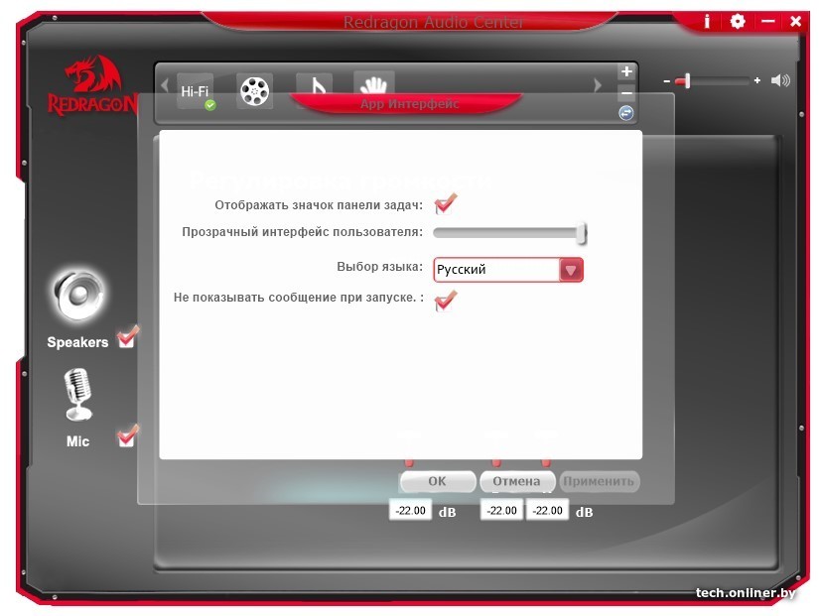Screen dimensions: 819x616
Task: Open settings with the gear icon
Action: click(738, 22)
